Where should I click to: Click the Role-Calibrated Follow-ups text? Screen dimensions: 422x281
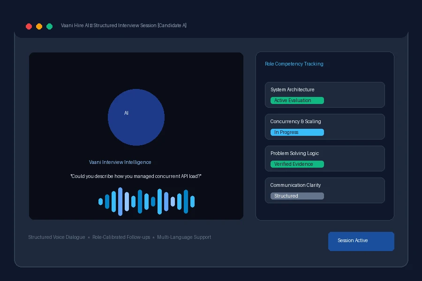point(121,237)
